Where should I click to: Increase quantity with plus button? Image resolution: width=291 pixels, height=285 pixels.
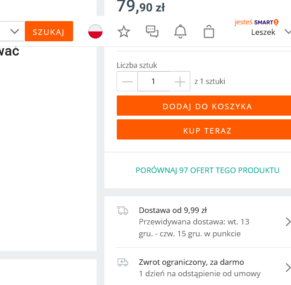180,82
